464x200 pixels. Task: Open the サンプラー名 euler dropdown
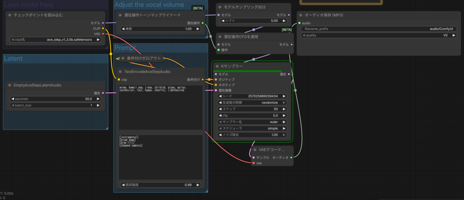pyautogui.click(x=252, y=122)
